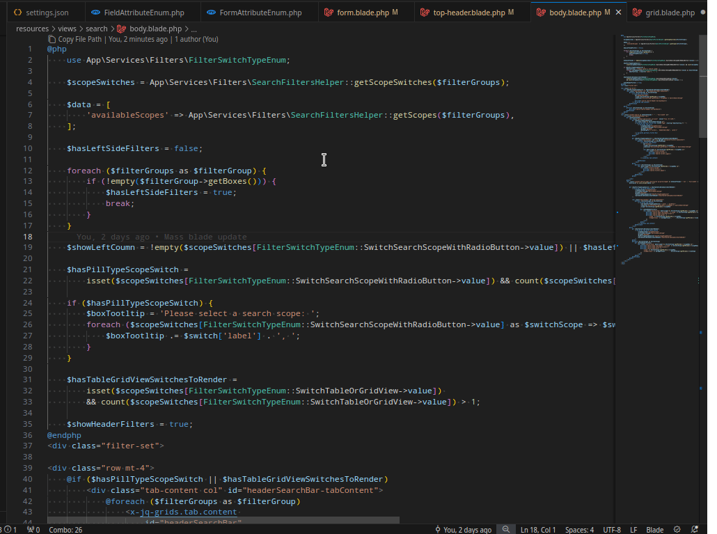Click the forwarded ports indicator showing 0
Viewport: 717px width, 534px height.
[33, 530]
